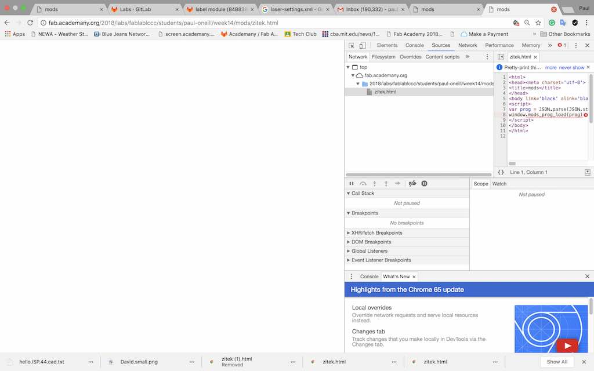Open the Grammarly extension icon
The width and height of the screenshot is (594, 371).
(x=552, y=23)
